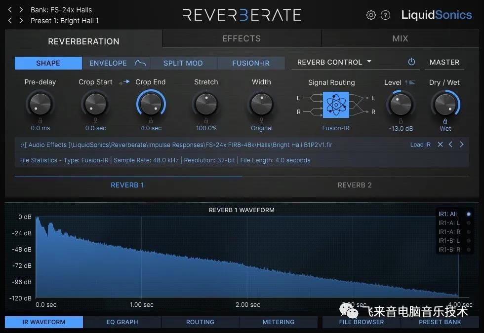Select IR1-A: R waveform view
Image resolution: width=484 pixels, height=333 pixels.
(454, 232)
